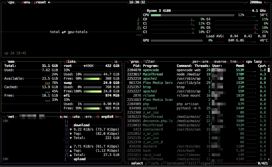Click upload Total 27.3 GiB value
Screen dimensions: 272x167
(111, 155)
